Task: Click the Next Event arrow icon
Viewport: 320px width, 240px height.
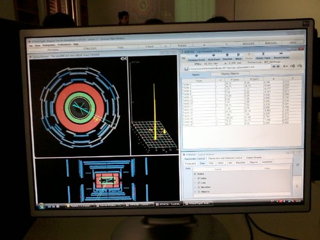Action: [x=214, y=55]
